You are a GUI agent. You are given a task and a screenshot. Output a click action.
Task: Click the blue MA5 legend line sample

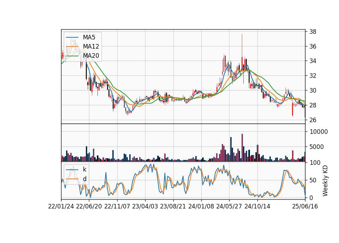click(72, 38)
